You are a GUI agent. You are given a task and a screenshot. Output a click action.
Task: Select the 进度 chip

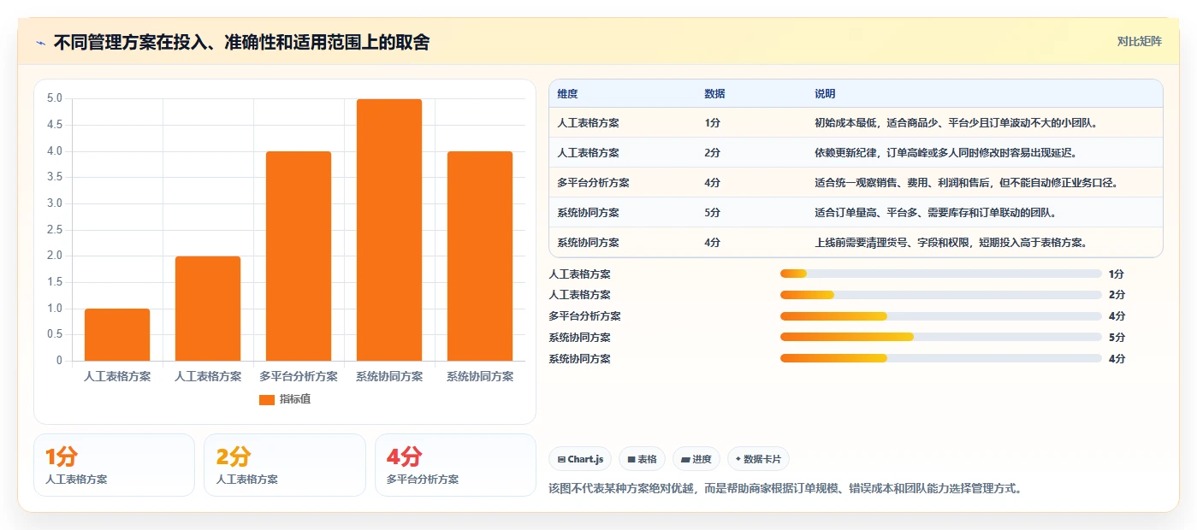tap(696, 459)
